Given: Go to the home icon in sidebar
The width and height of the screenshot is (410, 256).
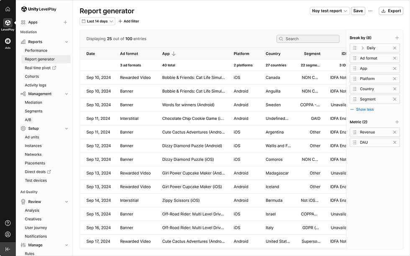Looking at the screenshot, I should 8,9.
